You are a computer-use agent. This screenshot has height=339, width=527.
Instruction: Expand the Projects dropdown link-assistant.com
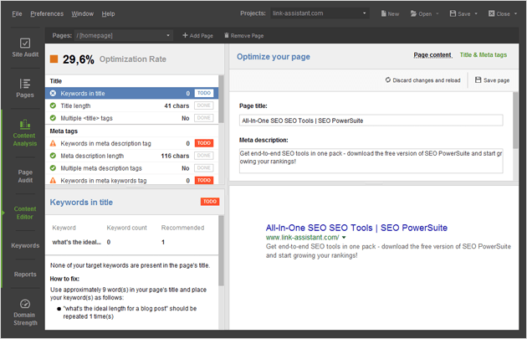pyautogui.click(x=320, y=13)
